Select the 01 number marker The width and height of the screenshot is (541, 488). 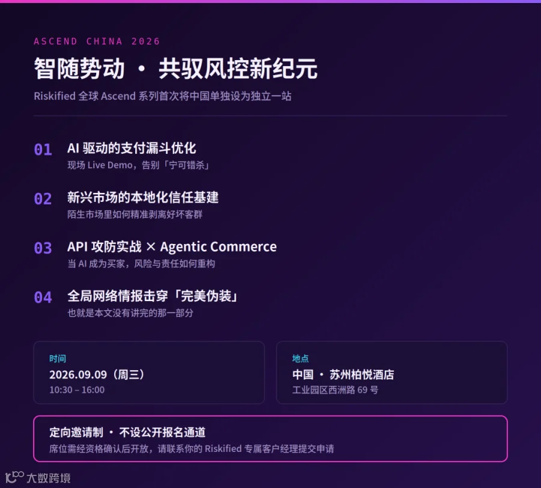pyautogui.click(x=43, y=150)
